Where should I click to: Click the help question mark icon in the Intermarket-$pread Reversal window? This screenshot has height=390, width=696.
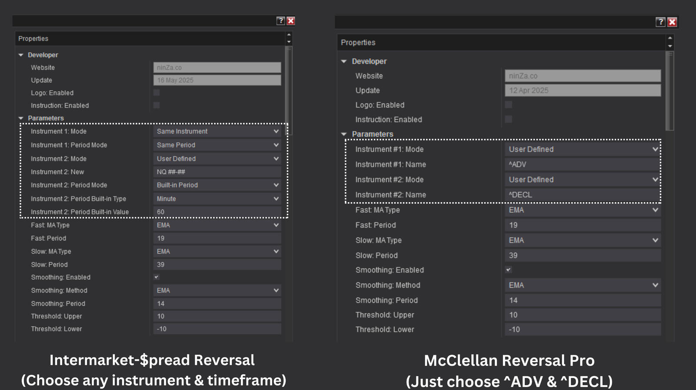[280, 21]
